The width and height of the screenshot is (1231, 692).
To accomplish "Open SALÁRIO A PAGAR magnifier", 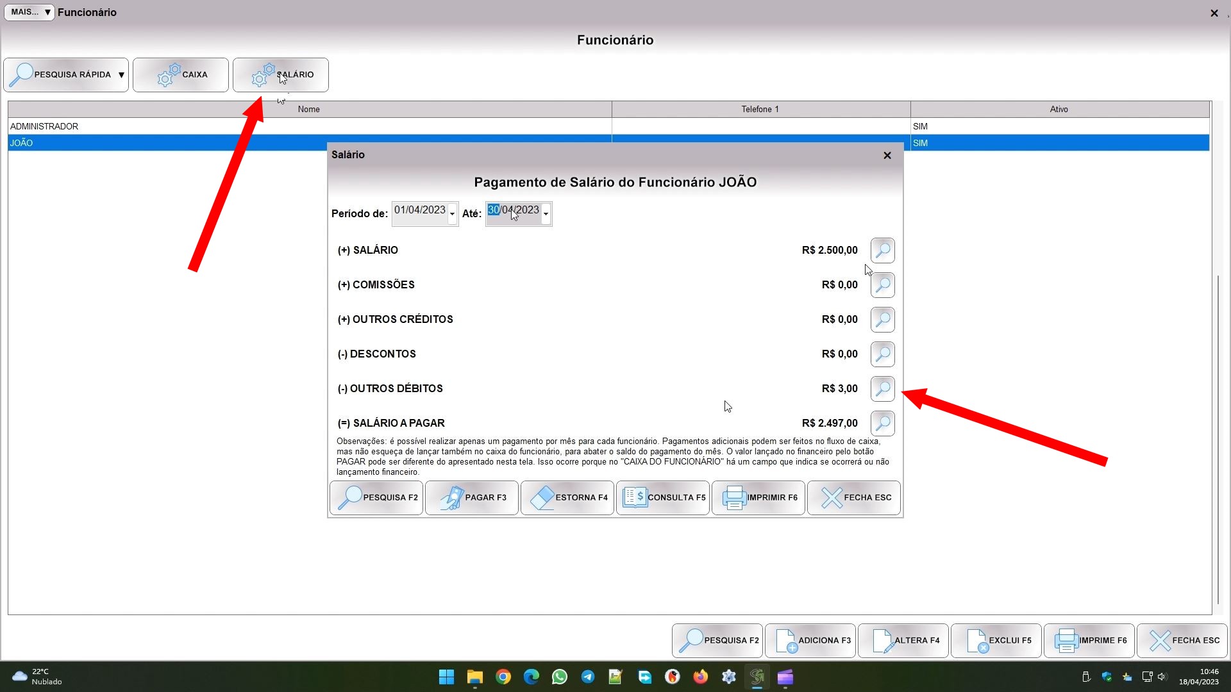I will (883, 424).
